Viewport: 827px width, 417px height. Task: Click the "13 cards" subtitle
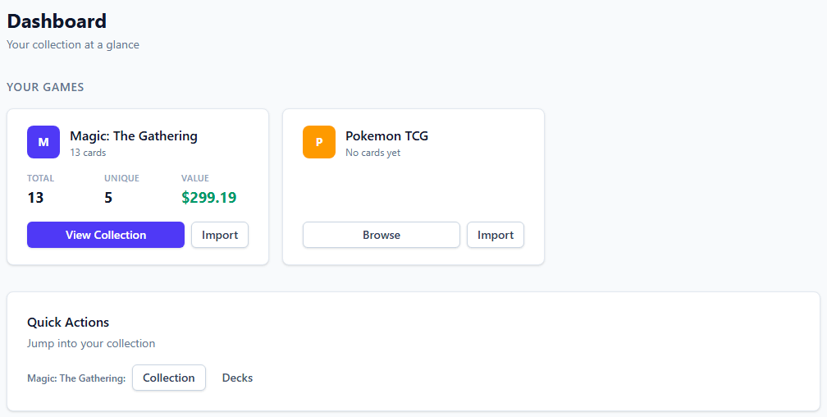pos(88,153)
